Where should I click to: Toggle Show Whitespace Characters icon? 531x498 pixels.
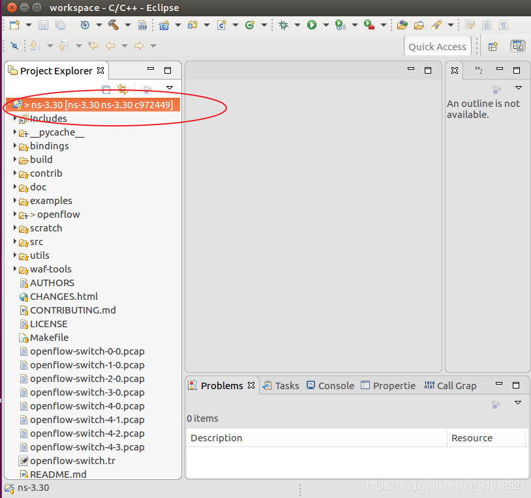tap(504, 25)
